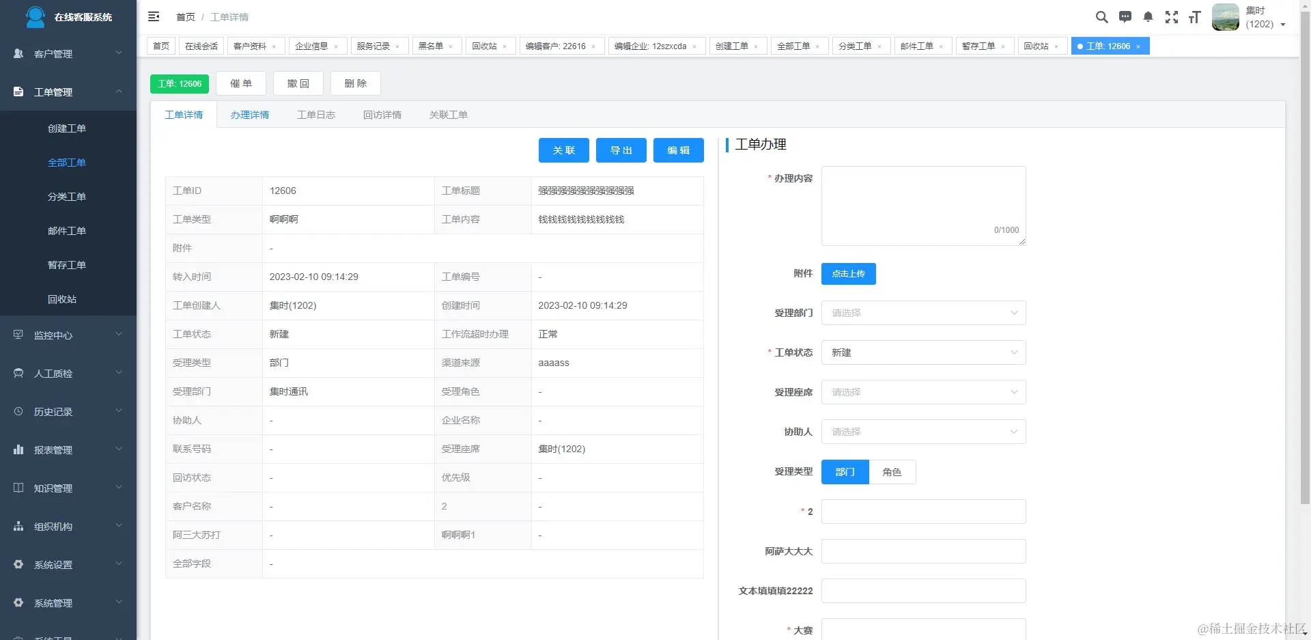Open the chat messages icon

tap(1125, 17)
